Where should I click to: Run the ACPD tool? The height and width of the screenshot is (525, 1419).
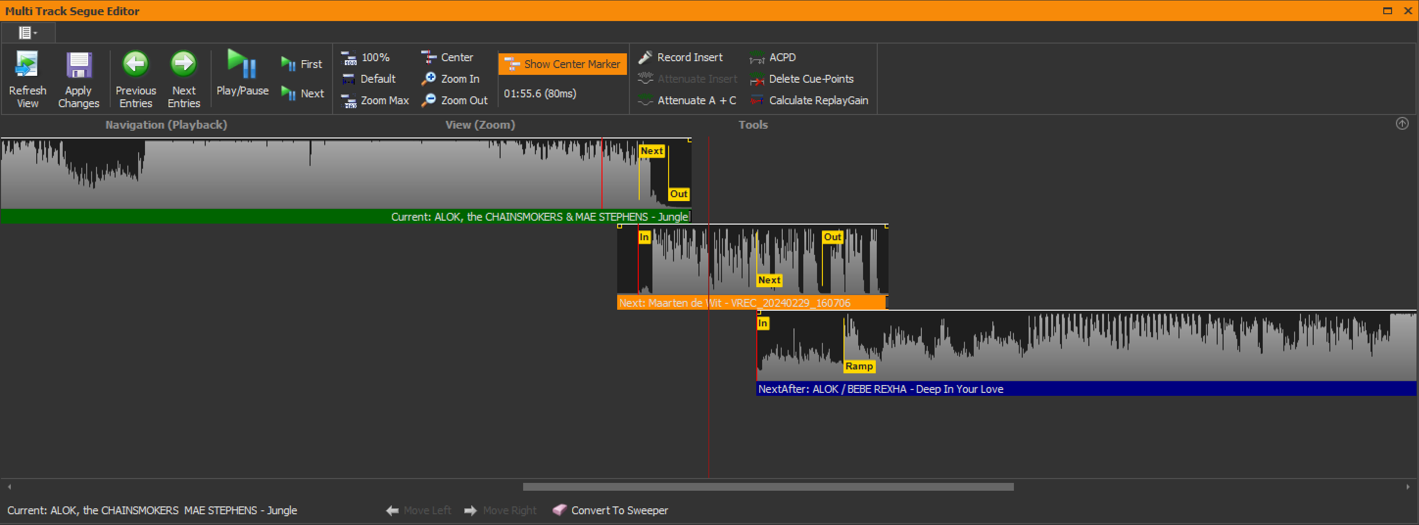coord(772,57)
